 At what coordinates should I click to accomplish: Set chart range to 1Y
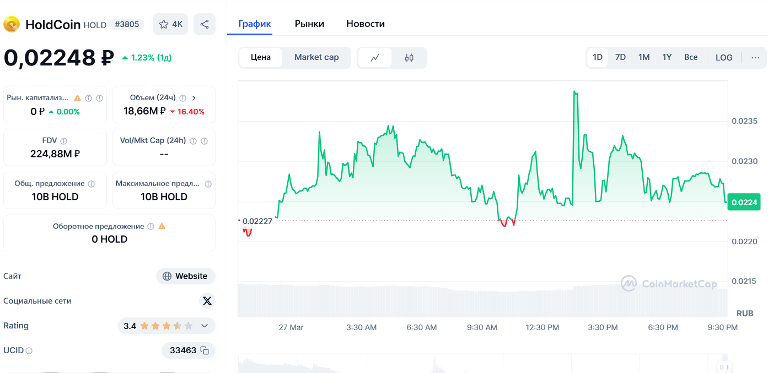[x=667, y=57]
